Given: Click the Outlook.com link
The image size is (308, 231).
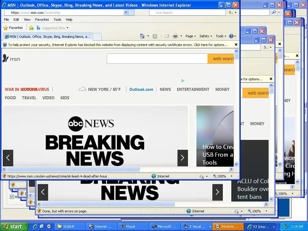Looking at the screenshot, I should click(141, 89).
